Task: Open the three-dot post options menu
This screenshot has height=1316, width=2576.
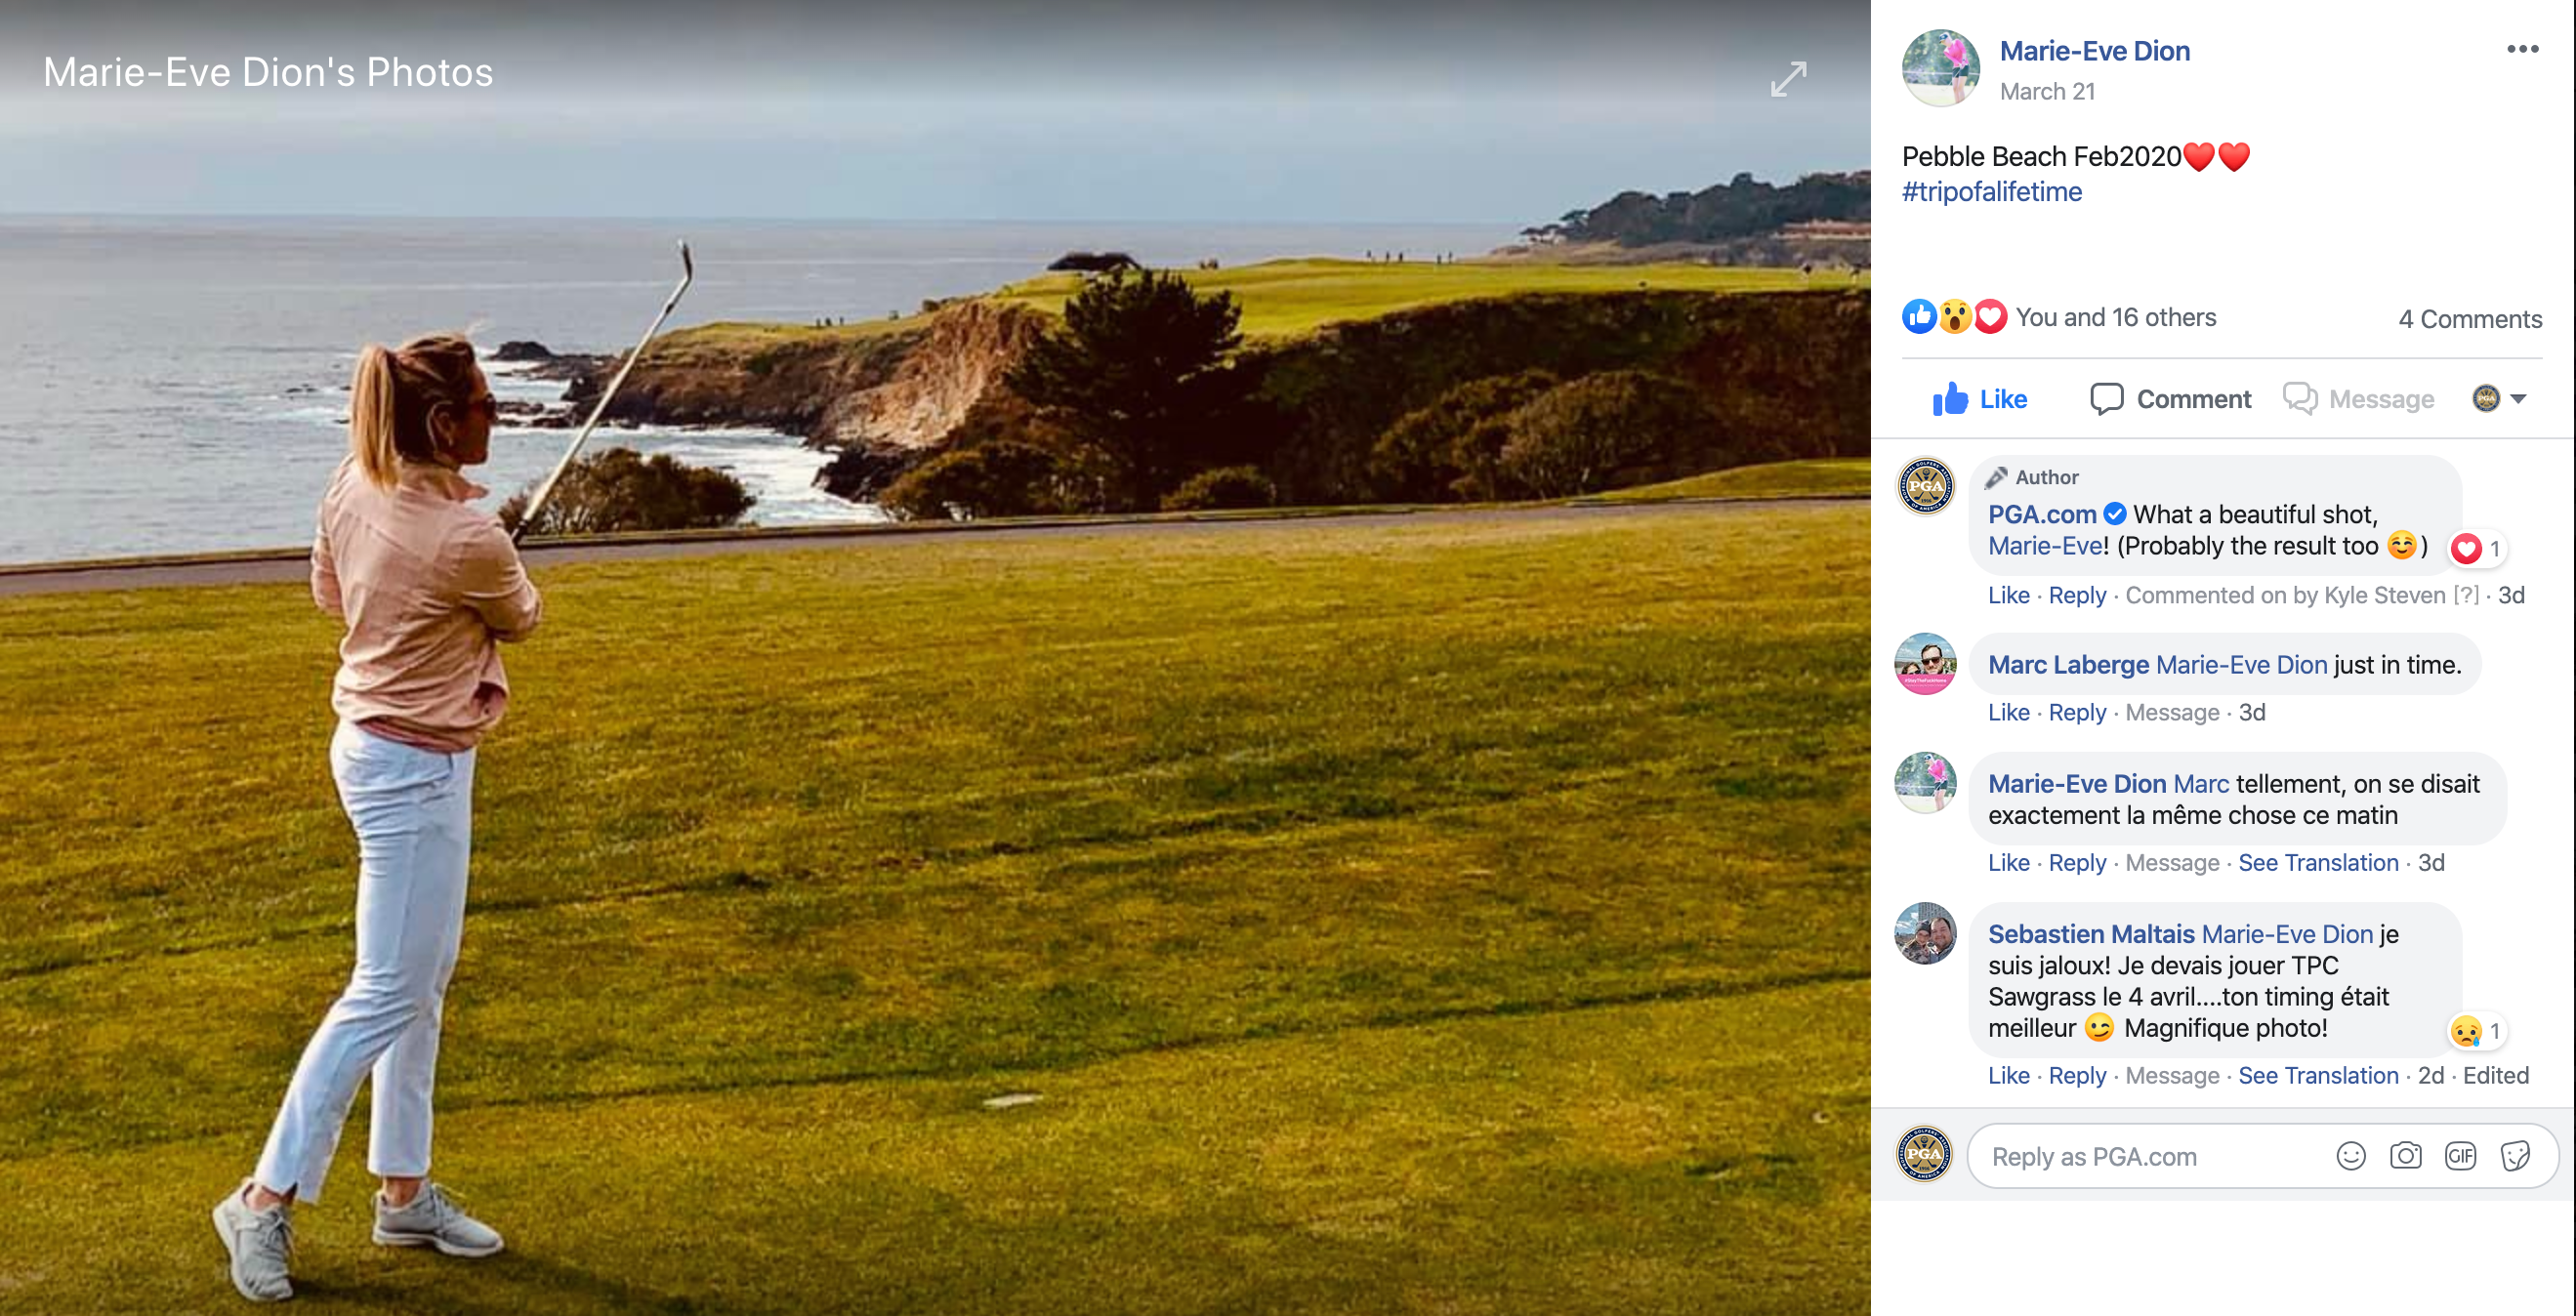Action: click(2522, 49)
